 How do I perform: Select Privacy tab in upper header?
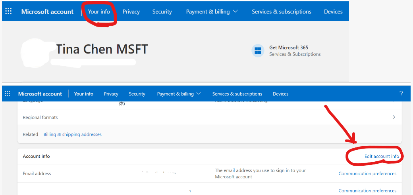coord(131,11)
